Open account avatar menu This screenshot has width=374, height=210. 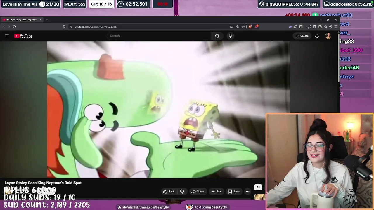pos(328,36)
